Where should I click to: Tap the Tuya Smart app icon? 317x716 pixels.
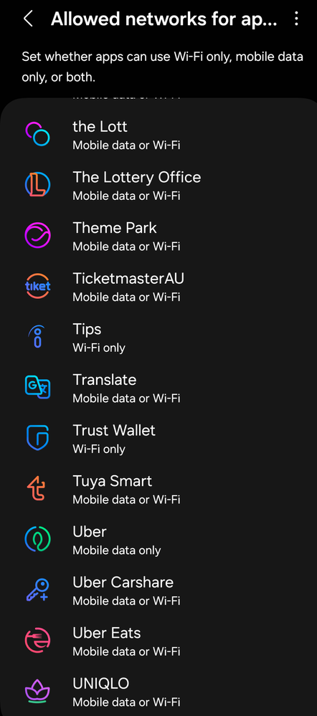tap(37, 488)
